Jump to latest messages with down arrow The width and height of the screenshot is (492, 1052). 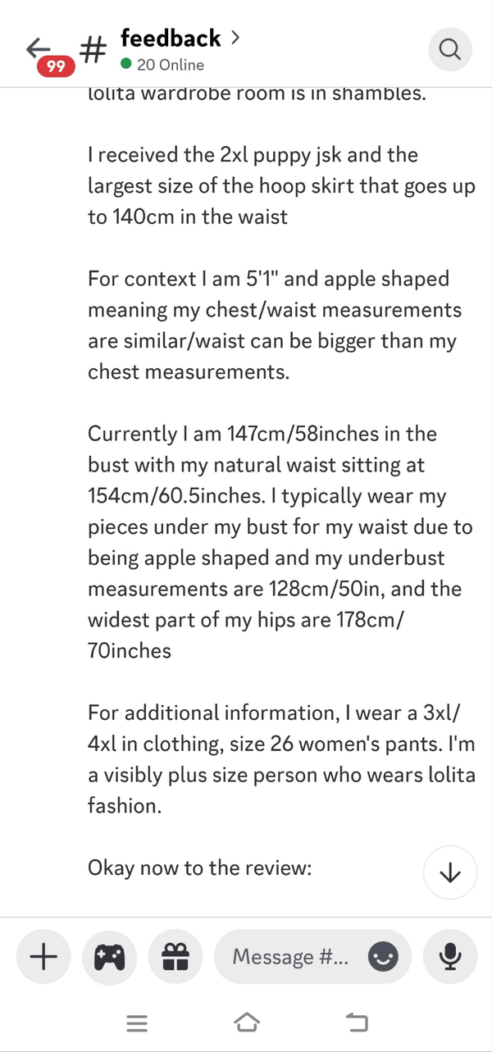[x=450, y=873]
